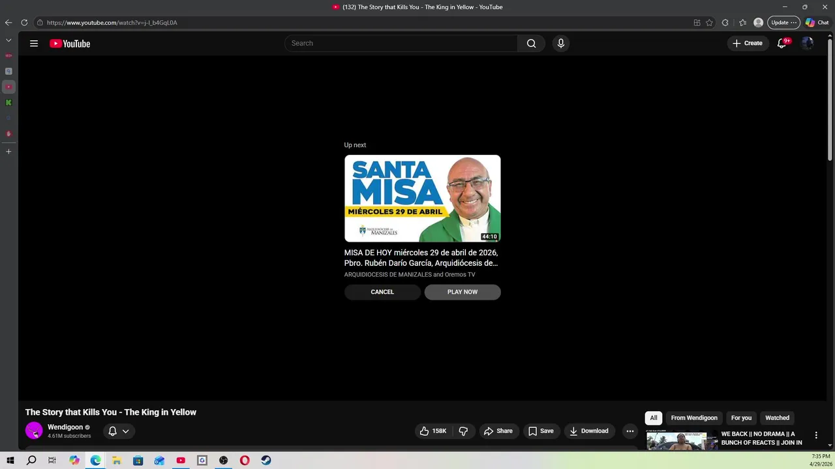Click the browser address bar URL
Screen dimensions: 835x469
click(x=112, y=23)
